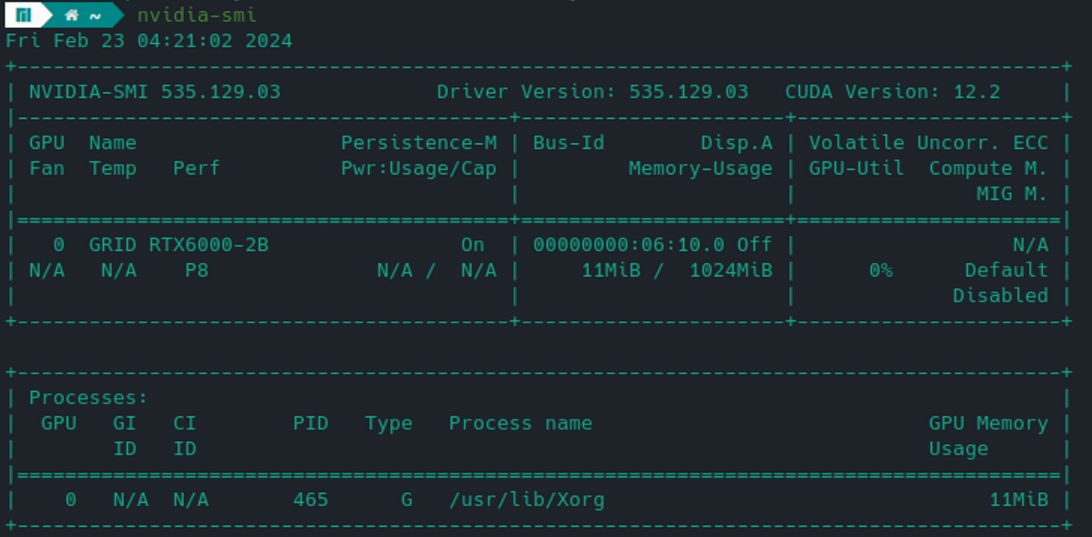Click the PID 465 value
This screenshot has width=1092, height=537.
pos(311,499)
